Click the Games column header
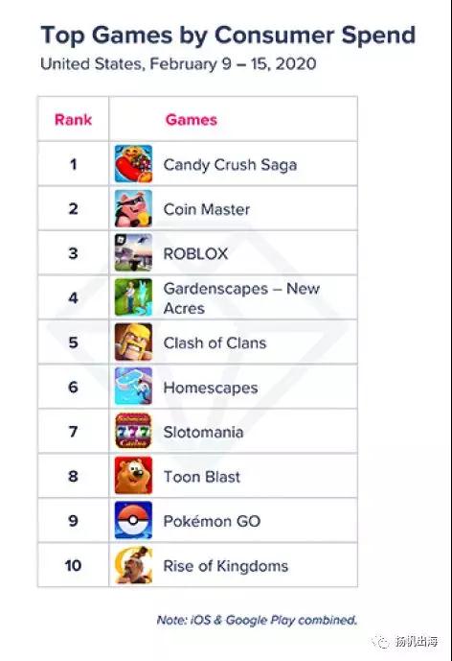 coord(192,119)
